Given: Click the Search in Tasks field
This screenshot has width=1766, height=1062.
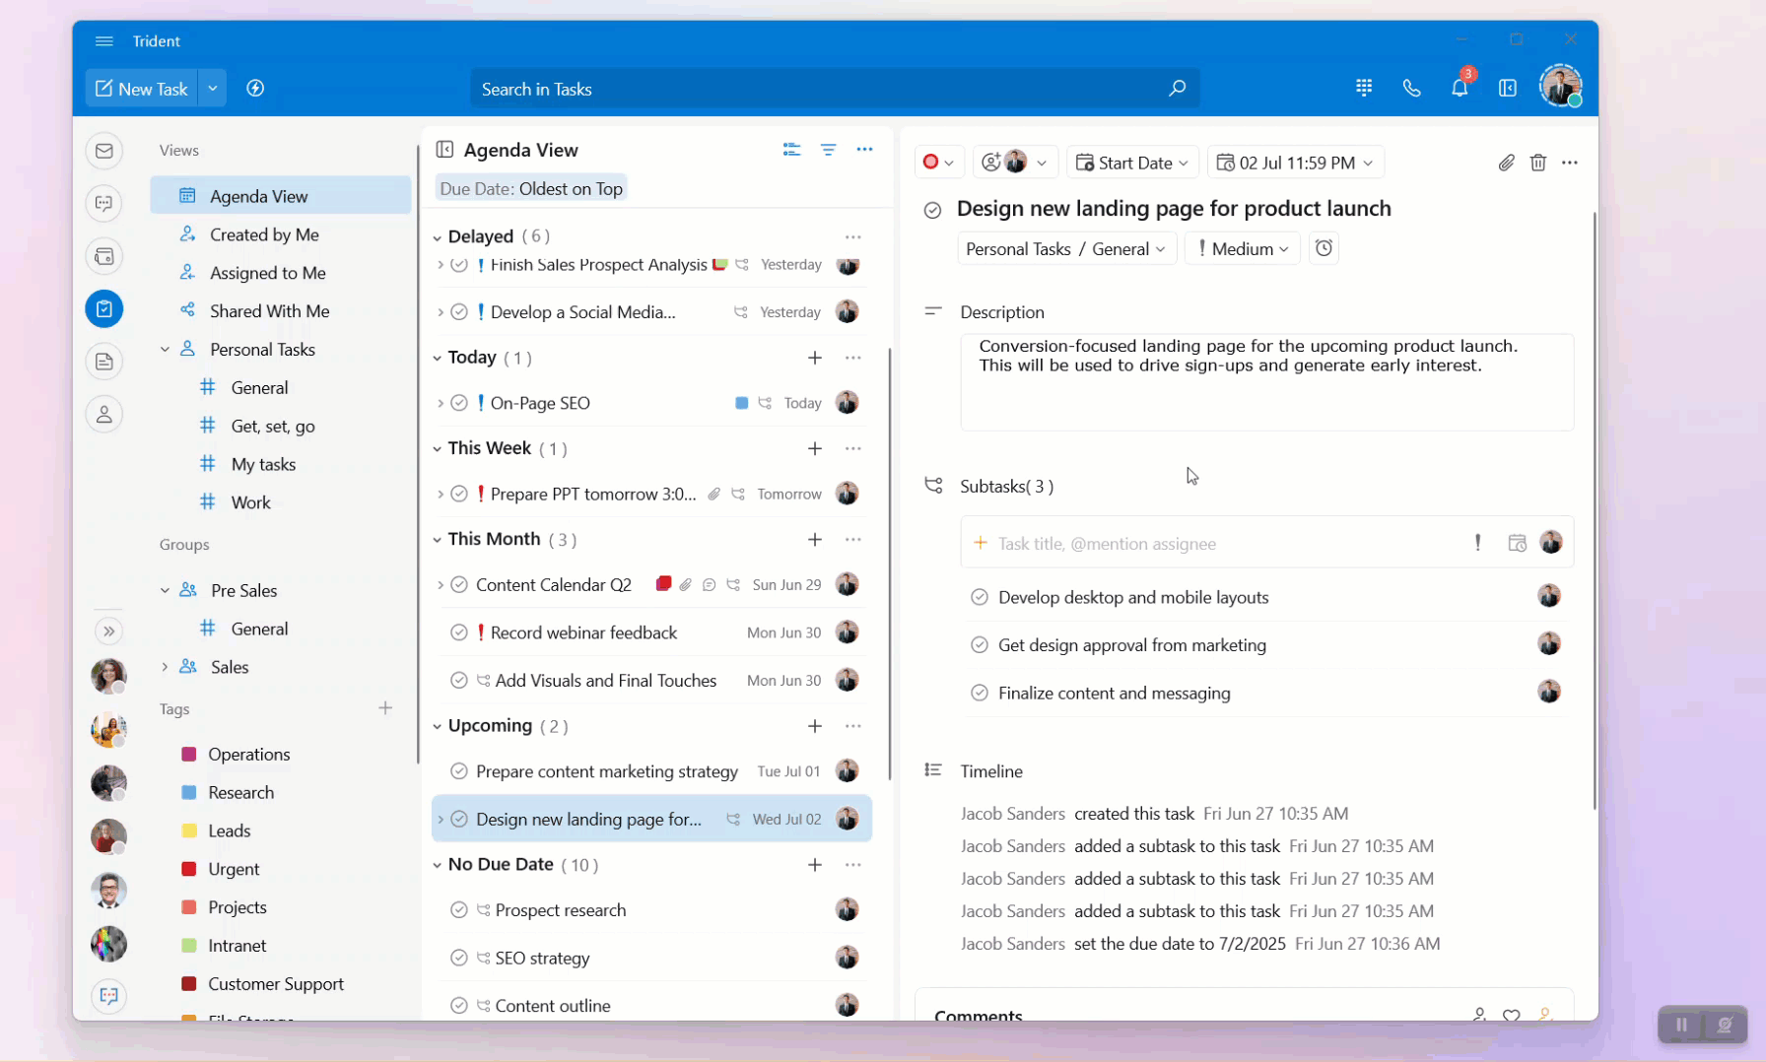Looking at the screenshot, I should pos(834,89).
